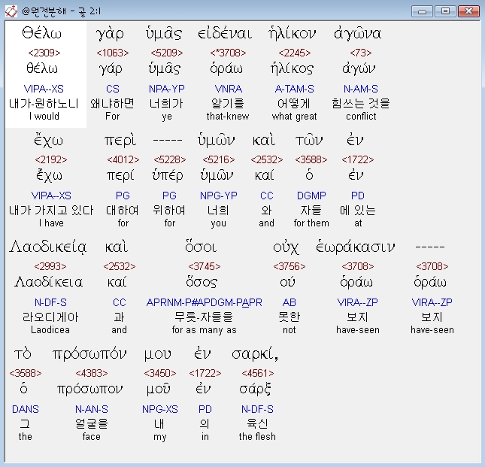
Task: Select the highlighted Greek word Θέλω
Action: (x=42, y=33)
